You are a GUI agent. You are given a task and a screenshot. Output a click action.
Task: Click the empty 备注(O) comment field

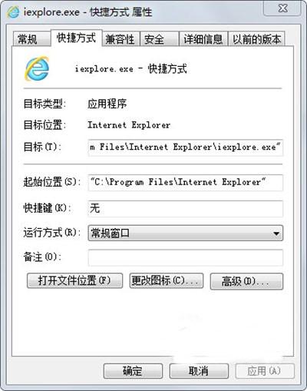pyautogui.click(x=186, y=257)
